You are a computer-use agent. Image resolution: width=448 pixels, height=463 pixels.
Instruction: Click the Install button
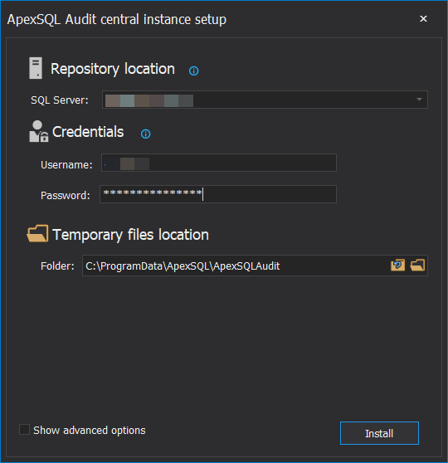coord(379,433)
